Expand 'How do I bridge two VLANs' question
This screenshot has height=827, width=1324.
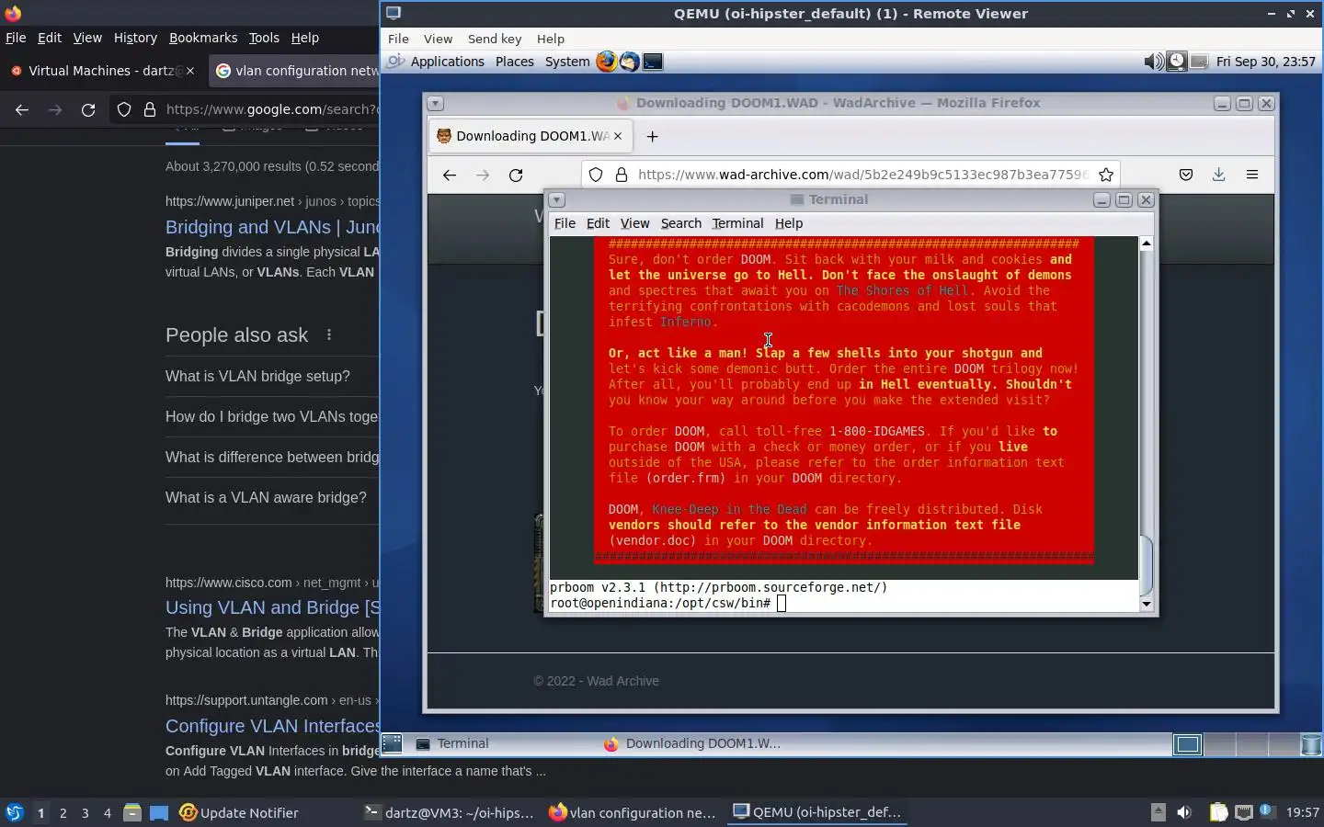click(x=272, y=416)
